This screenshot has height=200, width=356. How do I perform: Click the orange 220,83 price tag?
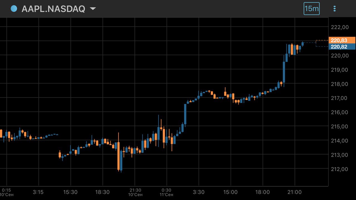click(x=342, y=40)
